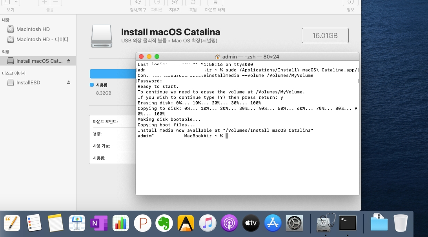Open the Info toolbar button

pyautogui.click(x=350, y=2)
